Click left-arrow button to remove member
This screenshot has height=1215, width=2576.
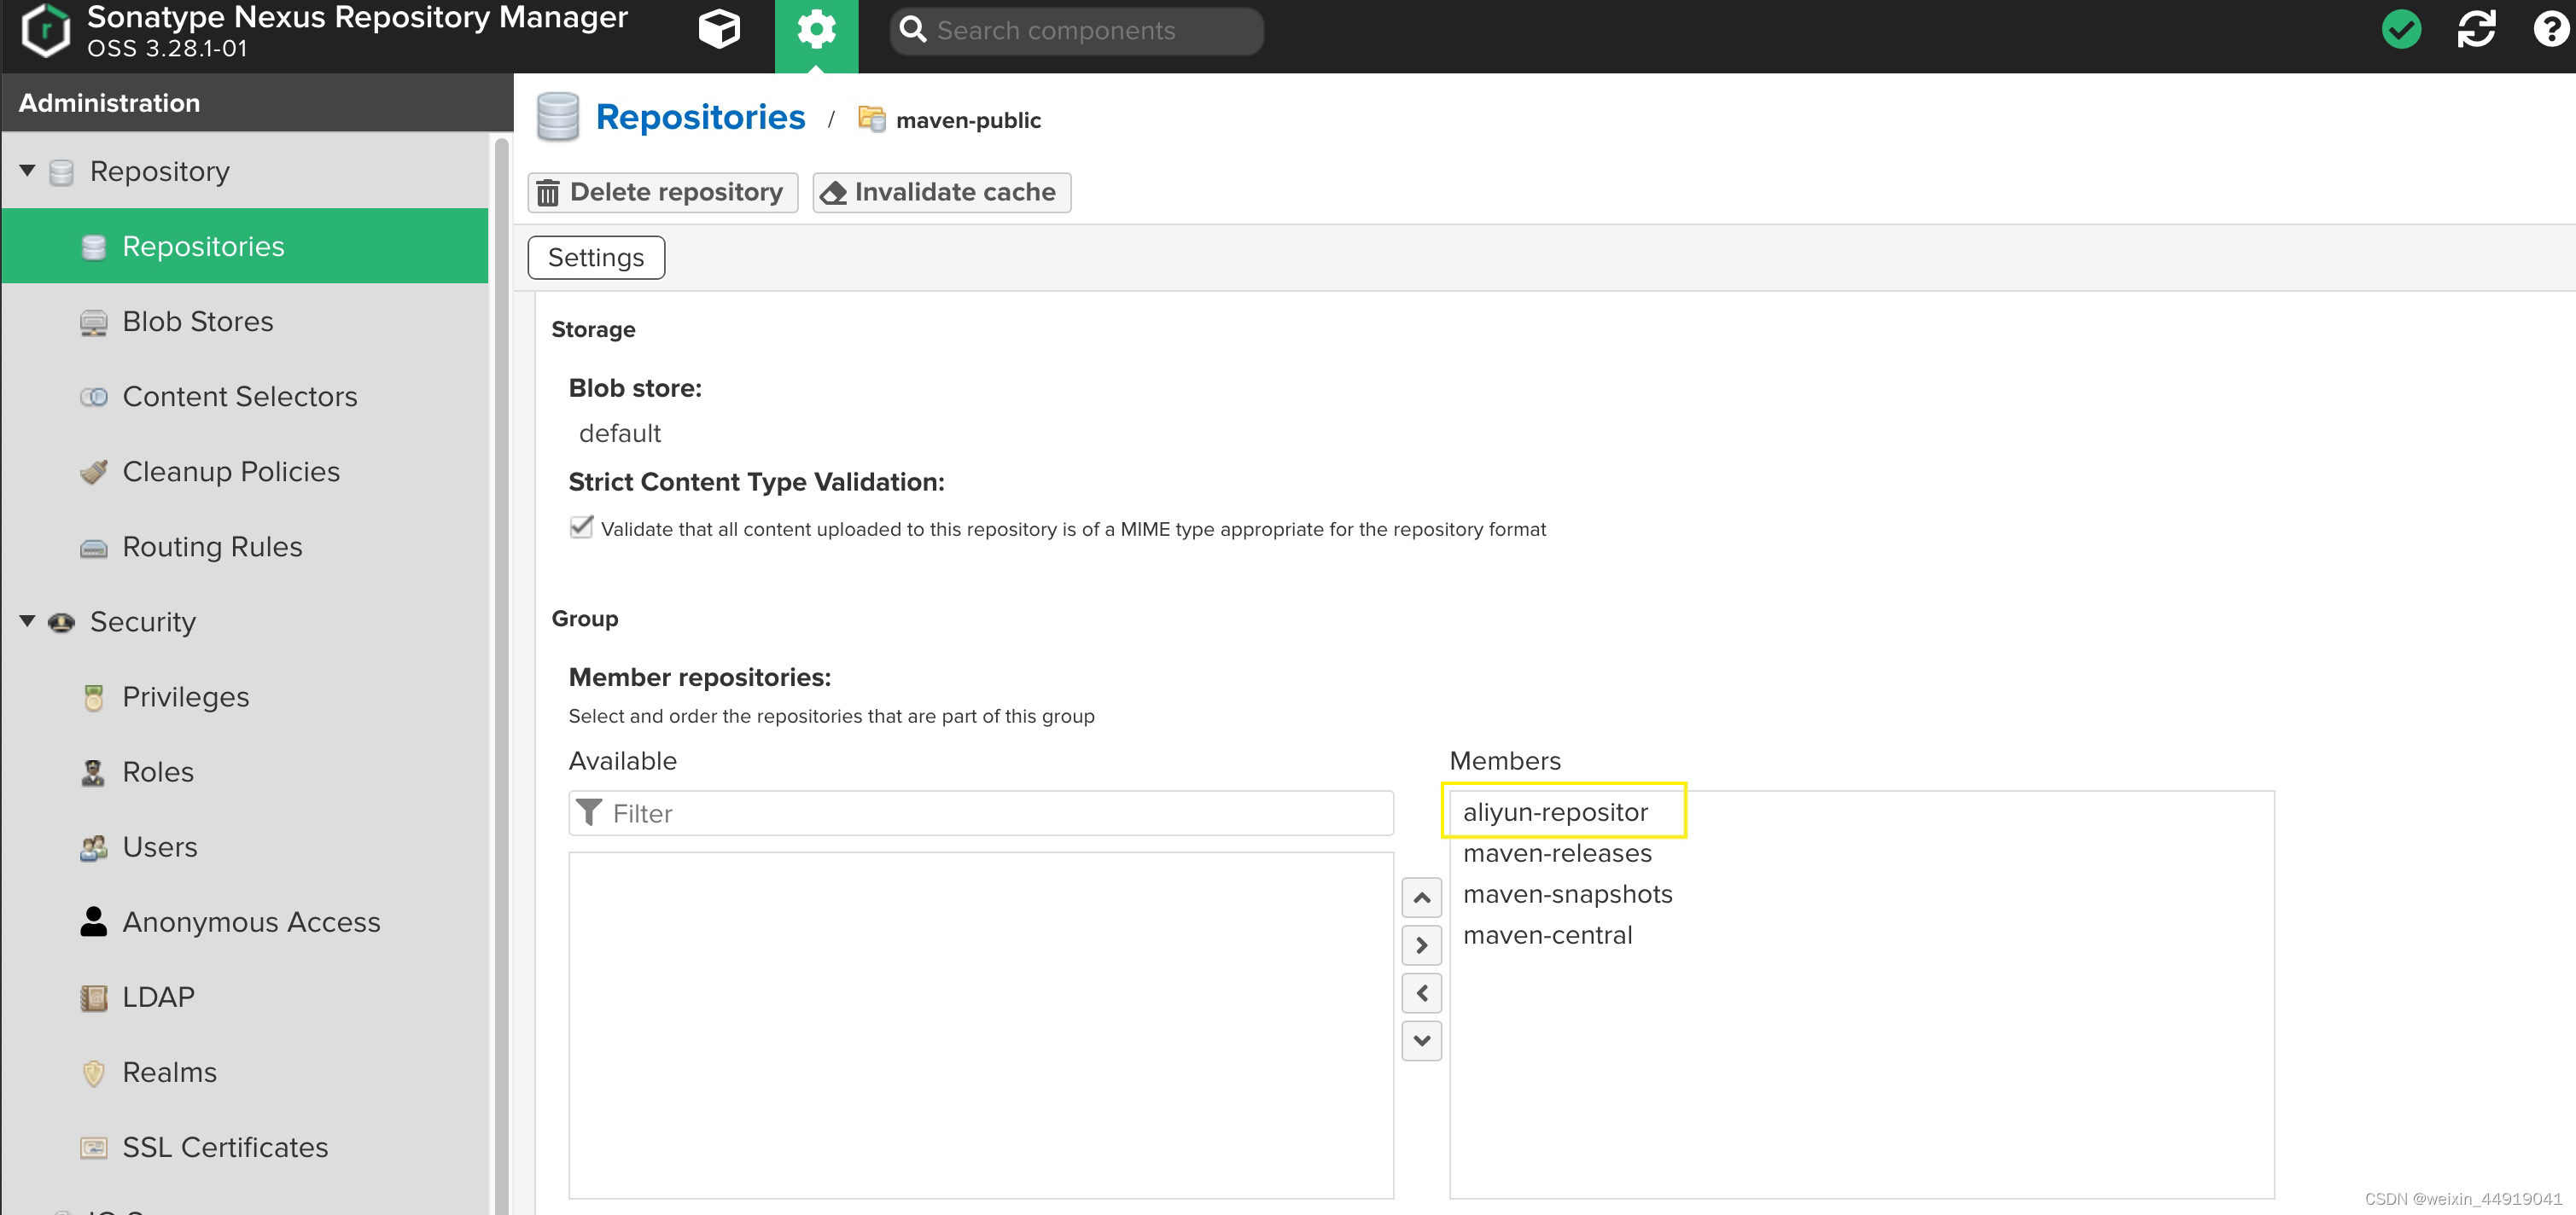[x=1421, y=993]
